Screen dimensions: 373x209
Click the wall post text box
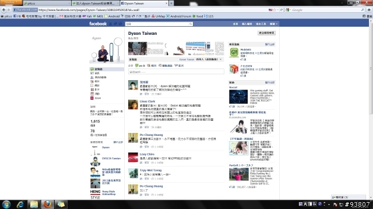point(176,71)
